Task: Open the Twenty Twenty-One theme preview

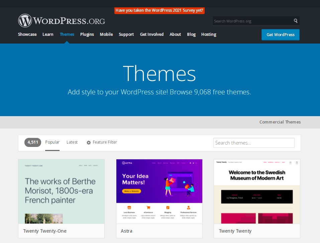Action: pos(61,191)
